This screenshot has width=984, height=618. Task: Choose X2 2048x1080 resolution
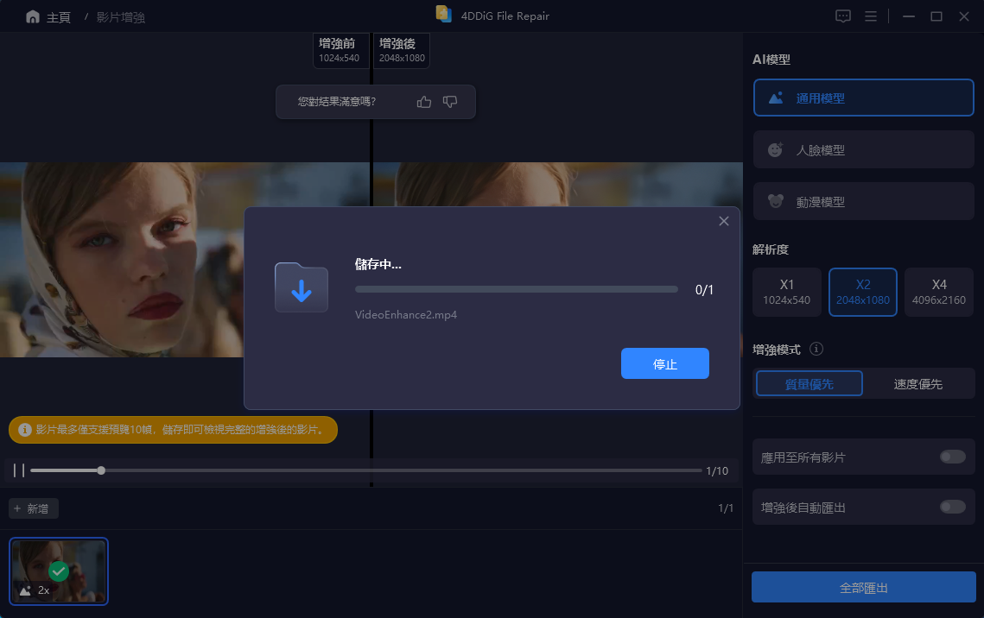(x=863, y=292)
